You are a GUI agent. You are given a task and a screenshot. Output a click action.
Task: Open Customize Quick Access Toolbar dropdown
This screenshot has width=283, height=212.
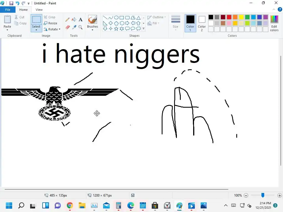pyautogui.click(x=28, y=3)
